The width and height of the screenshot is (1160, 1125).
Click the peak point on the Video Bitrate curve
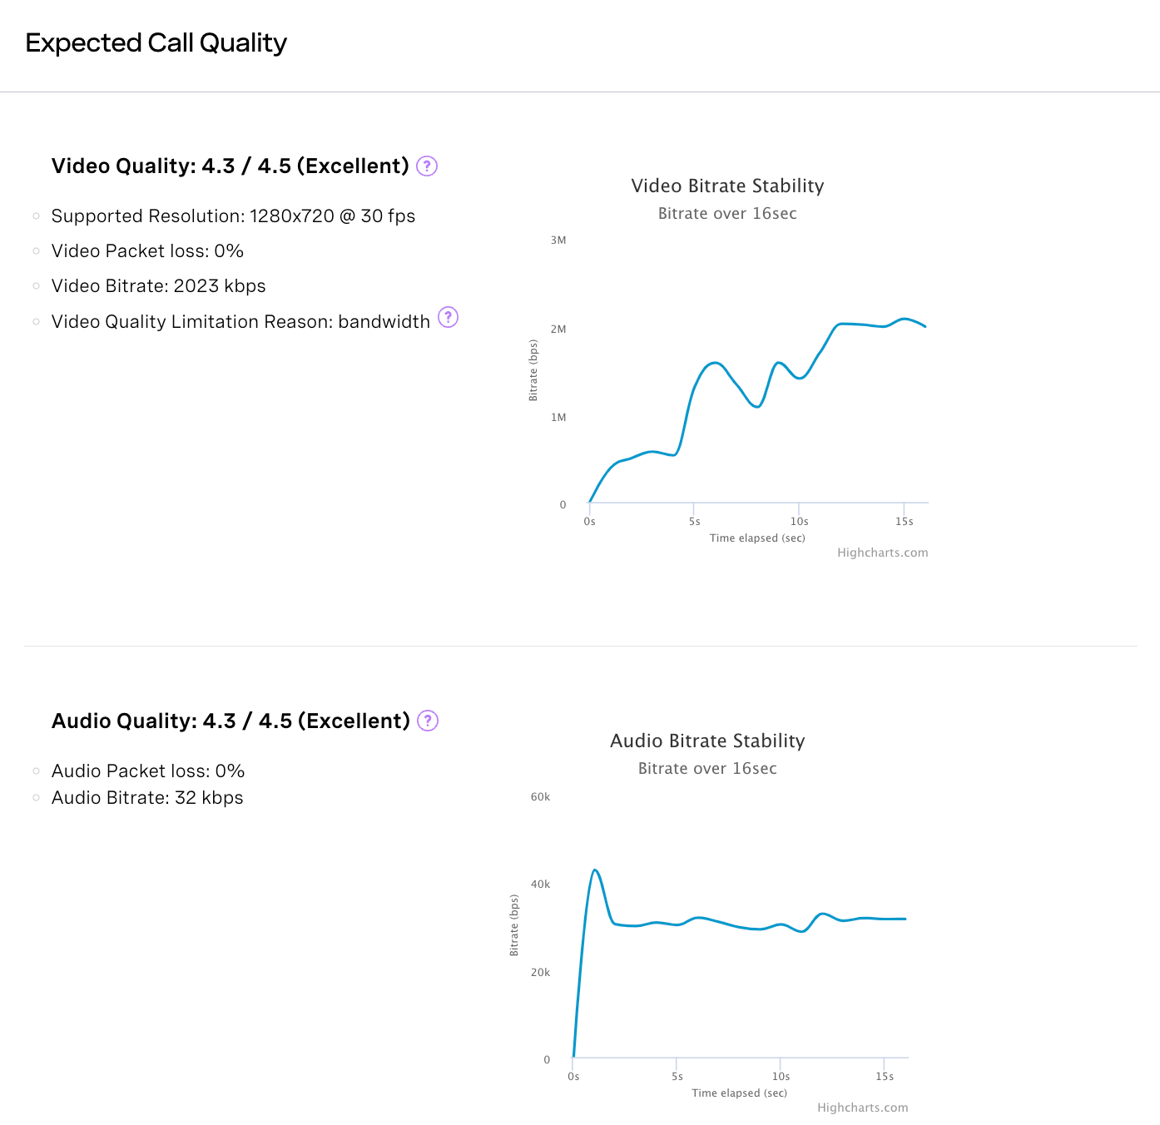(x=907, y=319)
